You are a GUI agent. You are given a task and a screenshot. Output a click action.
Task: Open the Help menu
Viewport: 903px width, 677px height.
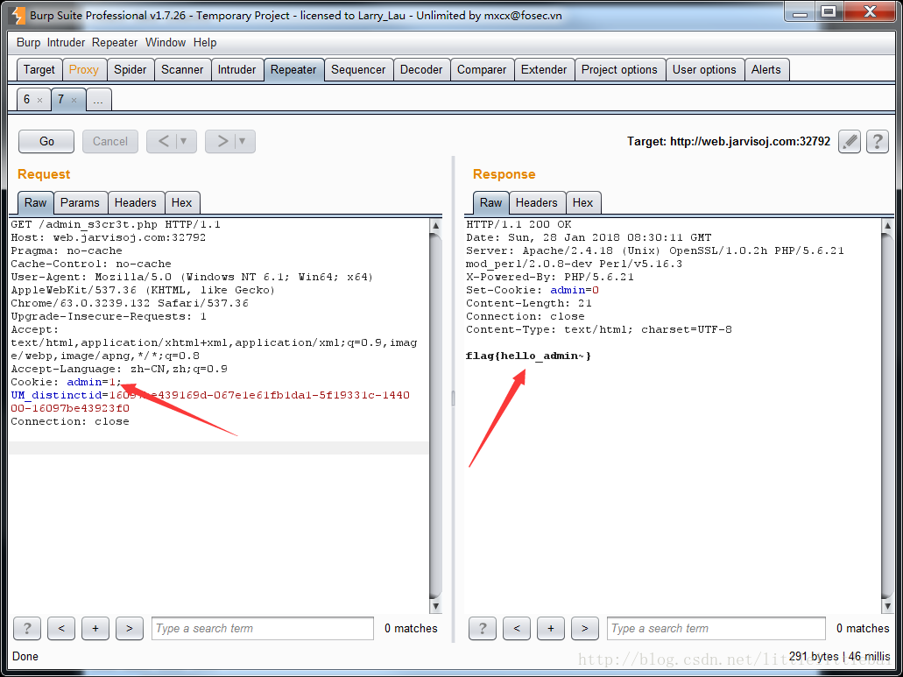(x=204, y=43)
